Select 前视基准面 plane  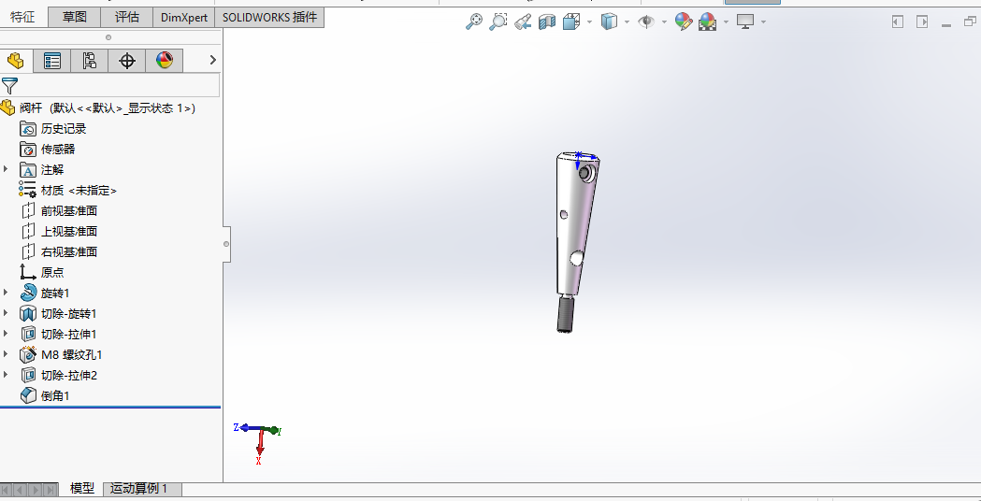tap(69, 211)
